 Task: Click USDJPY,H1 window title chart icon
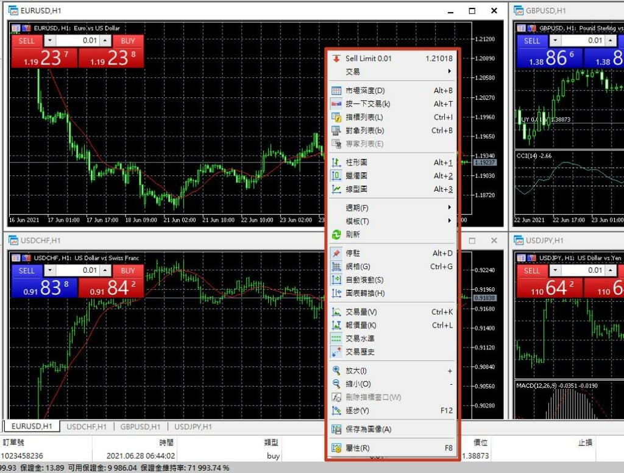(x=519, y=240)
